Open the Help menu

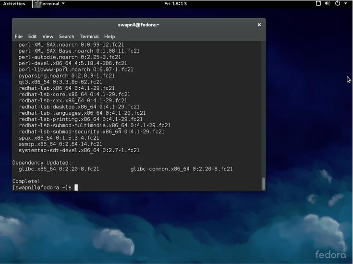tap(110, 36)
